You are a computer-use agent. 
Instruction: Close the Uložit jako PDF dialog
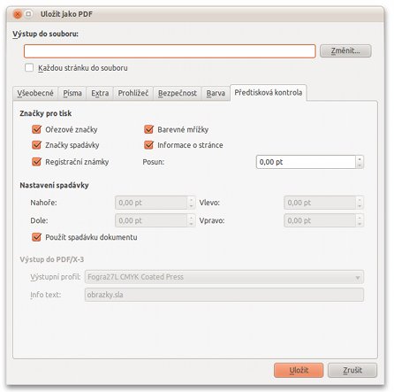click(18, 14)
